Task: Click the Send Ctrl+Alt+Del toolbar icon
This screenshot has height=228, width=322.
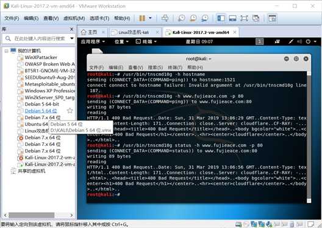Action: pos(165,18)
